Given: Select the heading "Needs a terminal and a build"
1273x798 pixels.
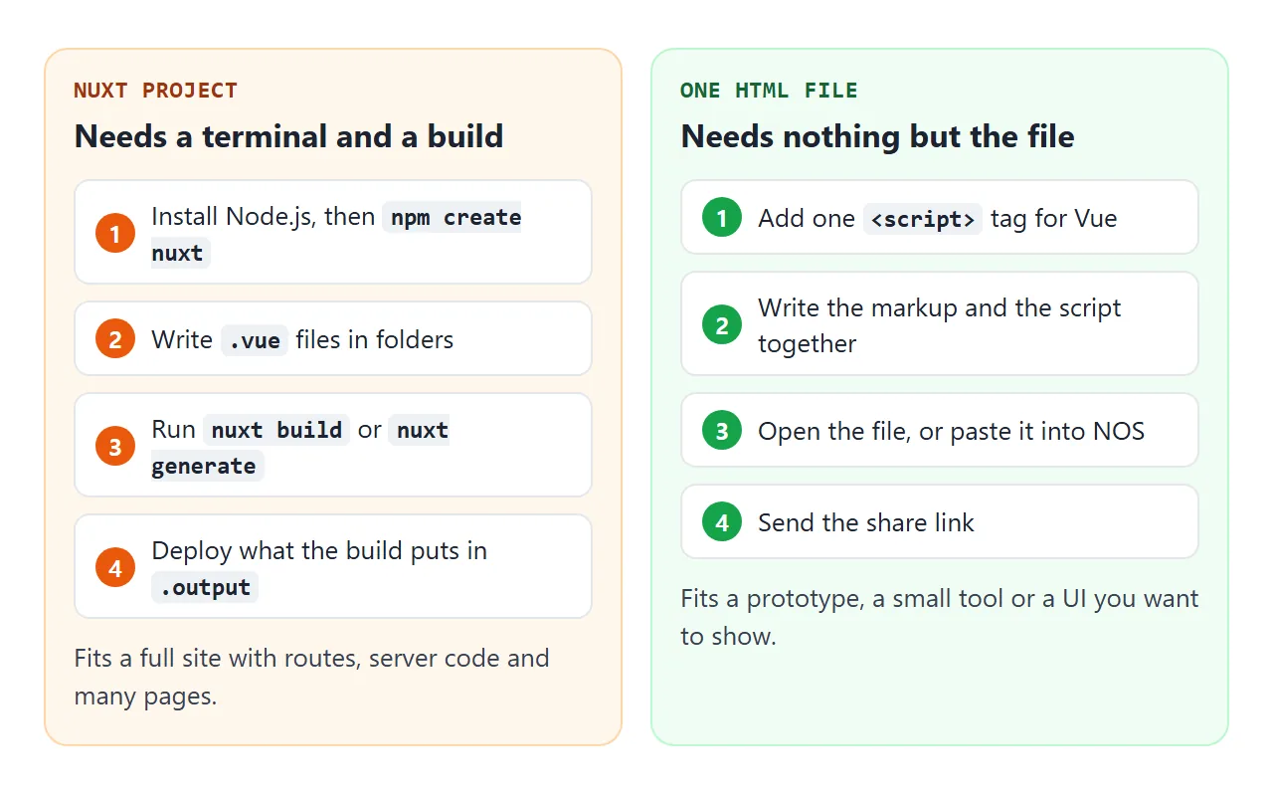Looking at the screenshot, I should tap(289, 136).
